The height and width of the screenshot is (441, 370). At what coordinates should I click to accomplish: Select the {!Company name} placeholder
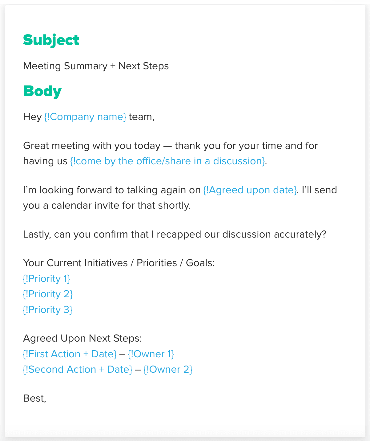click(x=85, y=117)
